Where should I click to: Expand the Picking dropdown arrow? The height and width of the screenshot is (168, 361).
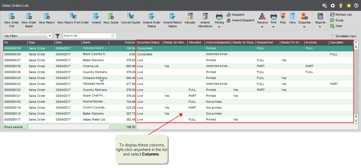point(219,26)
